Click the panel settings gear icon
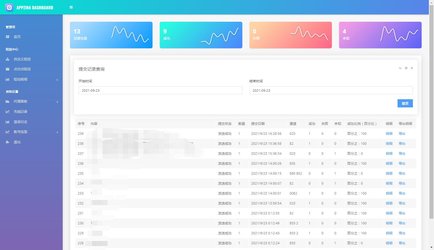This screenshot has height=250, width=434. 406,68
